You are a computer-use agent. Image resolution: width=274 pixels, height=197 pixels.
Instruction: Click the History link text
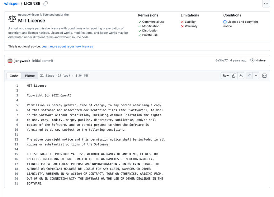[x=260, y=60]
